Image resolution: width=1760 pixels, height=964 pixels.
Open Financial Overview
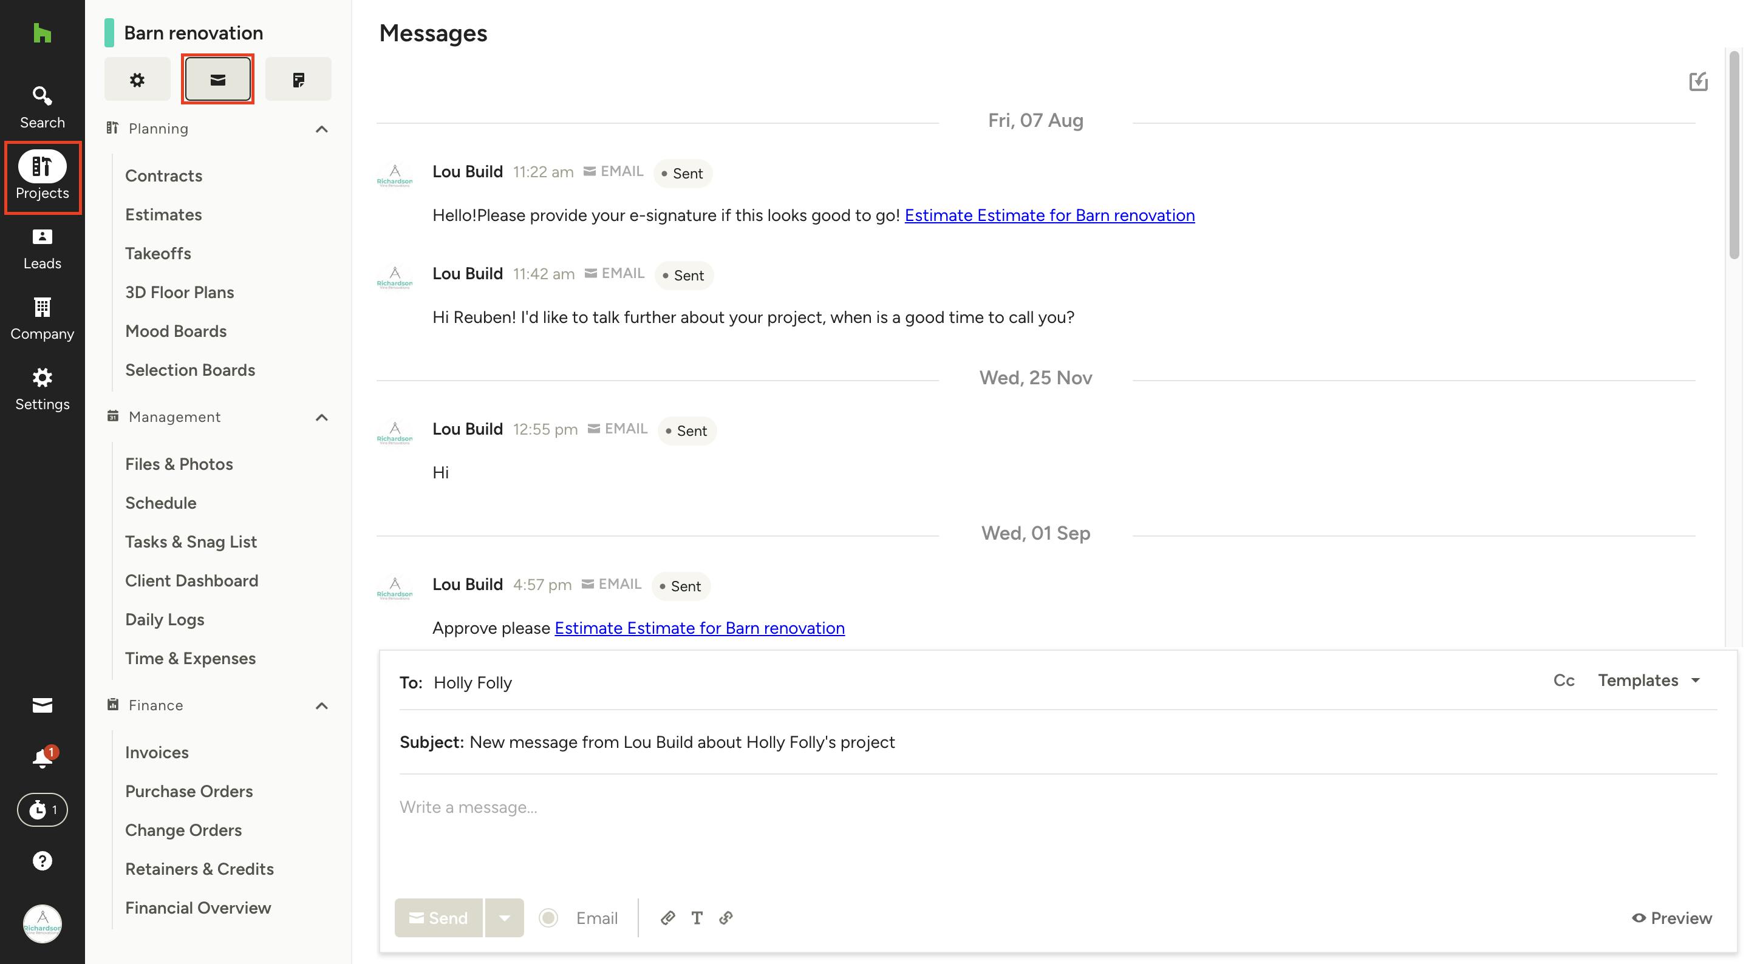point(197,908)
